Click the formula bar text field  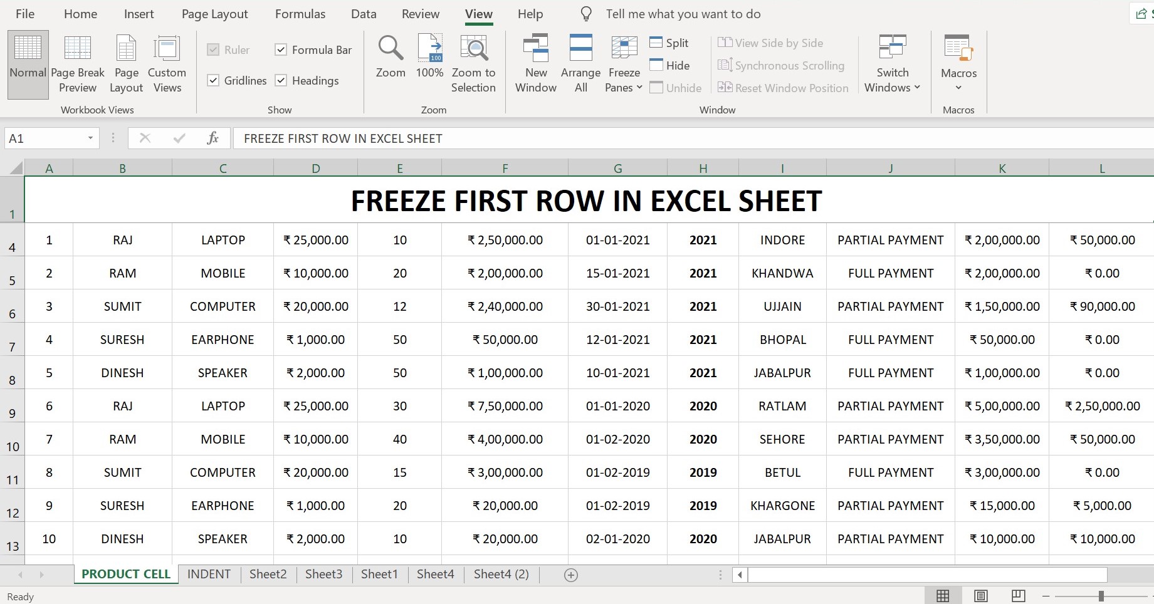[693, 138]
